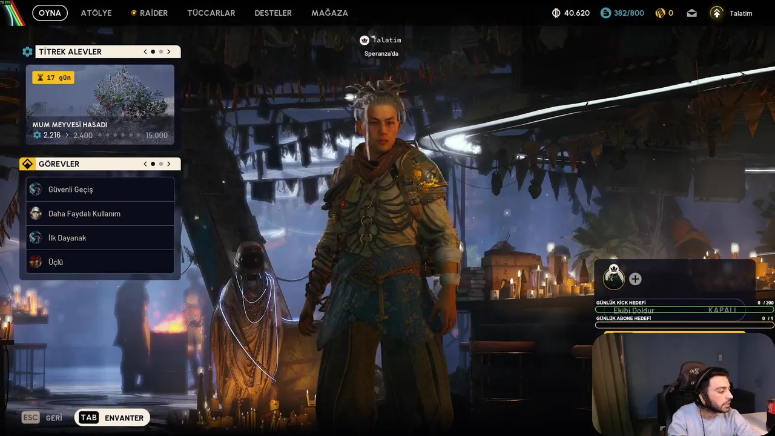775x436 pixels.
Task: Open the İlk Dayanak quest
Action: pos(100,238)
